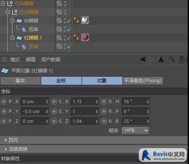Viewport: 189px width, 164px height.
Task: Click the layer square for 扭曲 under 红蝴蝶.1
Action: (59, 46)
